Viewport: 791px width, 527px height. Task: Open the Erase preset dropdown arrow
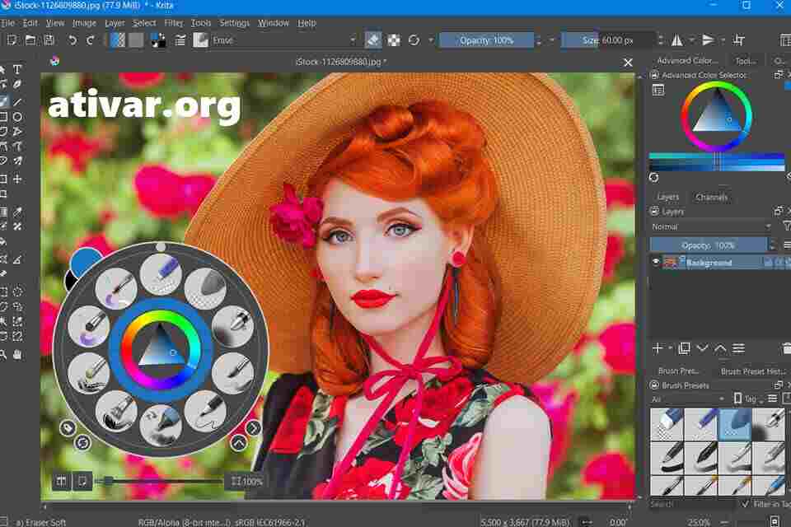(x=353, y=39)
